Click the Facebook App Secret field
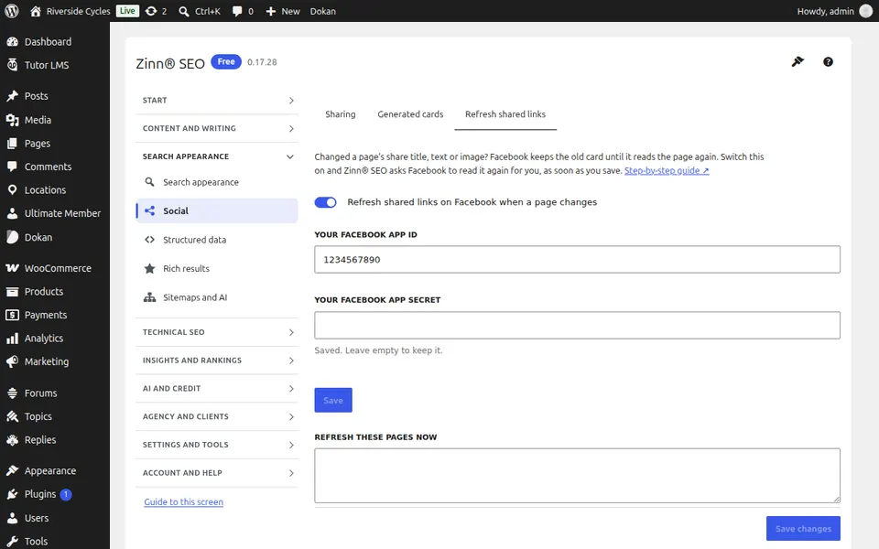The height and width of the screenshot is (549, 879). (577, 325)
